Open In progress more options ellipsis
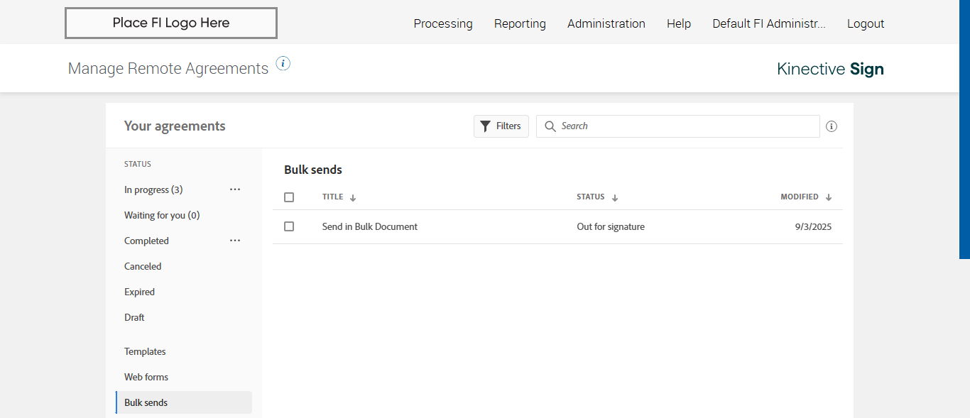 (235, 189)
